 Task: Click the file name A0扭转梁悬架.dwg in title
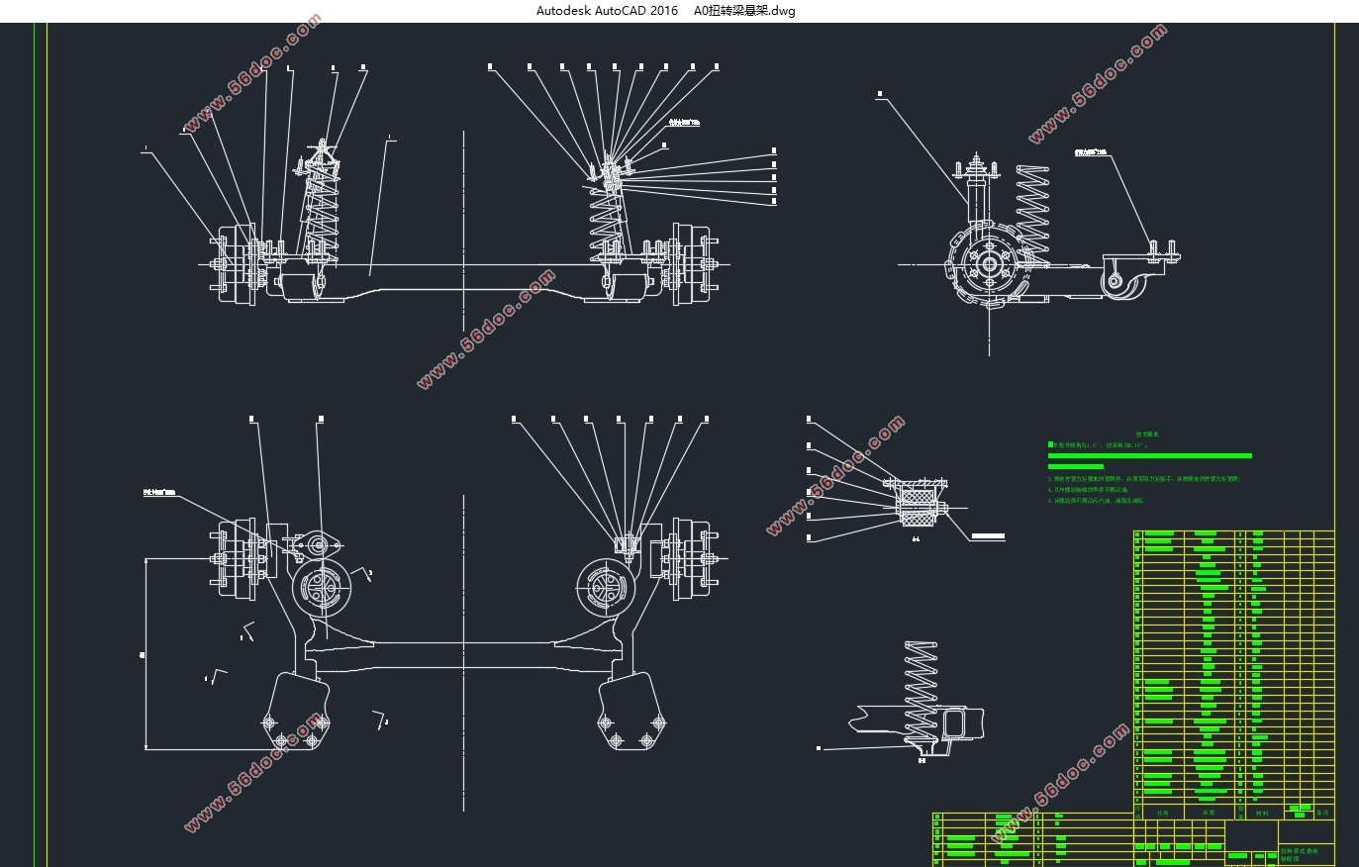click(x=743, y=11)
